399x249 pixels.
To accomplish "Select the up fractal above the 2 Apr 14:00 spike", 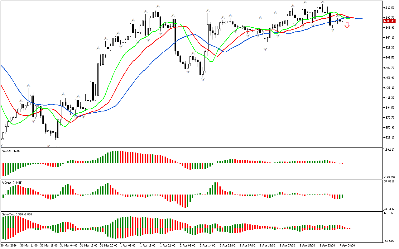I will [x=208, y=11].
